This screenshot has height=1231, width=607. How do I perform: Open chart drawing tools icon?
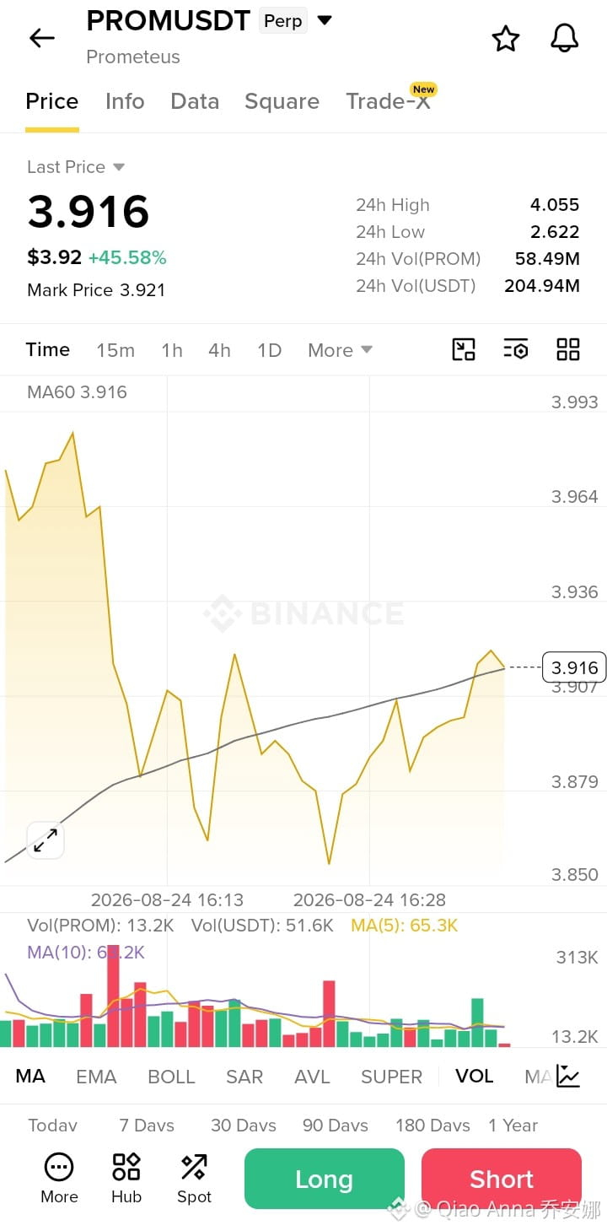(464, 349)
